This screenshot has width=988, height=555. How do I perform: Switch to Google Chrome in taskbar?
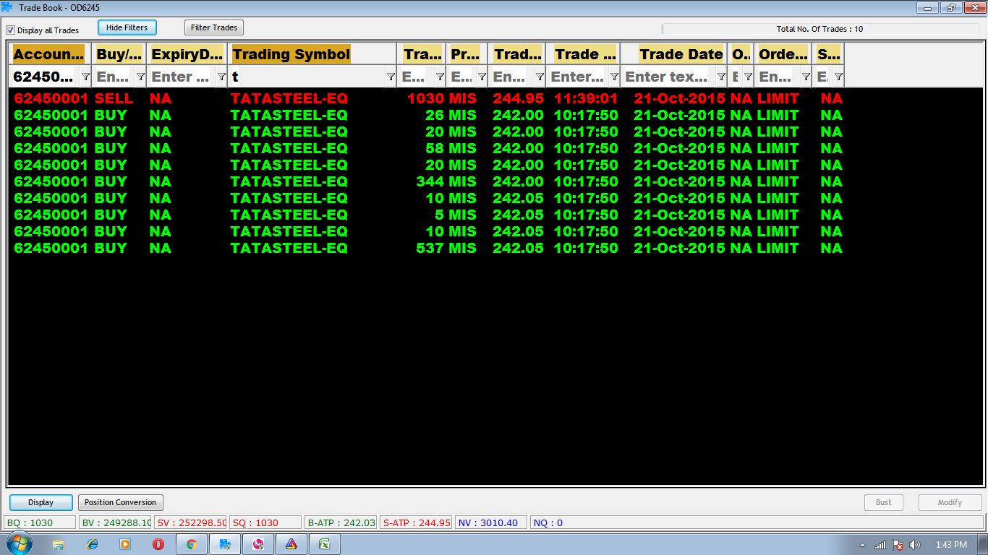[192, 544]
